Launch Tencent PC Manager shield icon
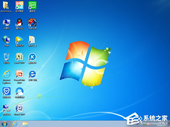Viewport: 170px width, 127px height. 6,91
